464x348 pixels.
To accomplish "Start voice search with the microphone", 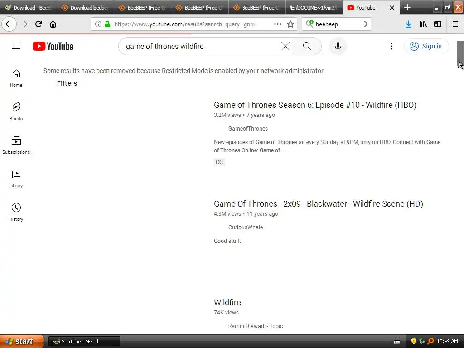I will tap(338, 47).
